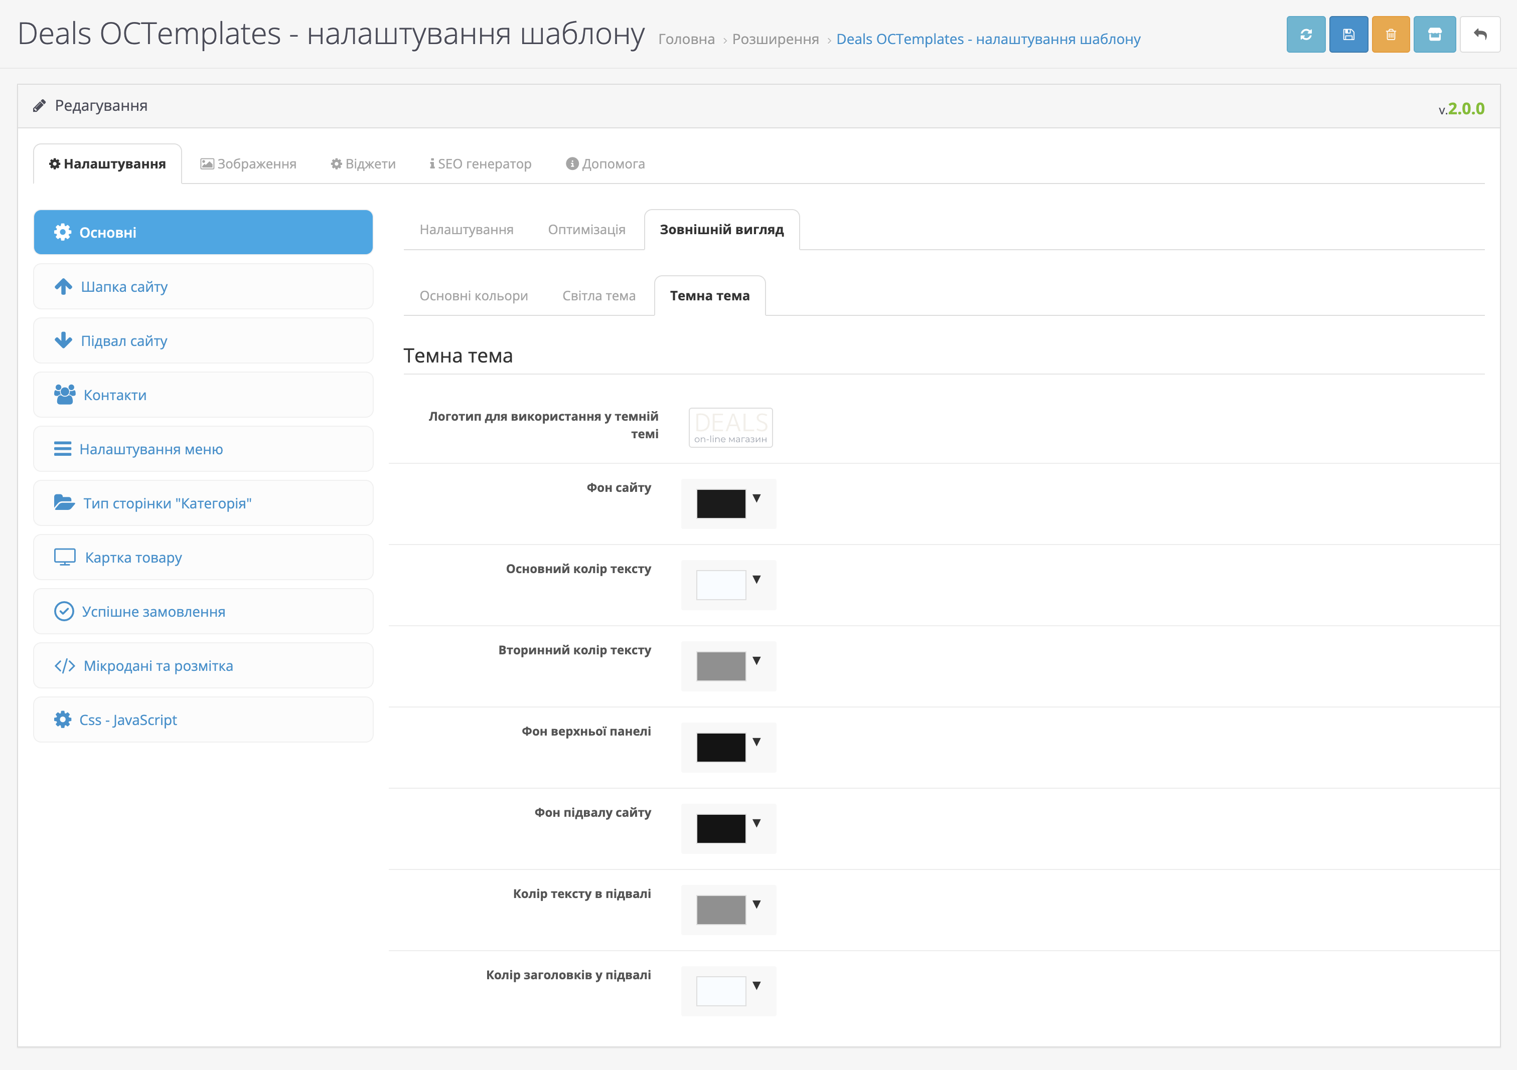Switch to the Оптимізація tab
This screenshot has height=1070, width=1517.
[586, 230]
